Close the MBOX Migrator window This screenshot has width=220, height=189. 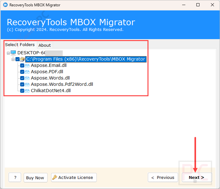point(212,5)
